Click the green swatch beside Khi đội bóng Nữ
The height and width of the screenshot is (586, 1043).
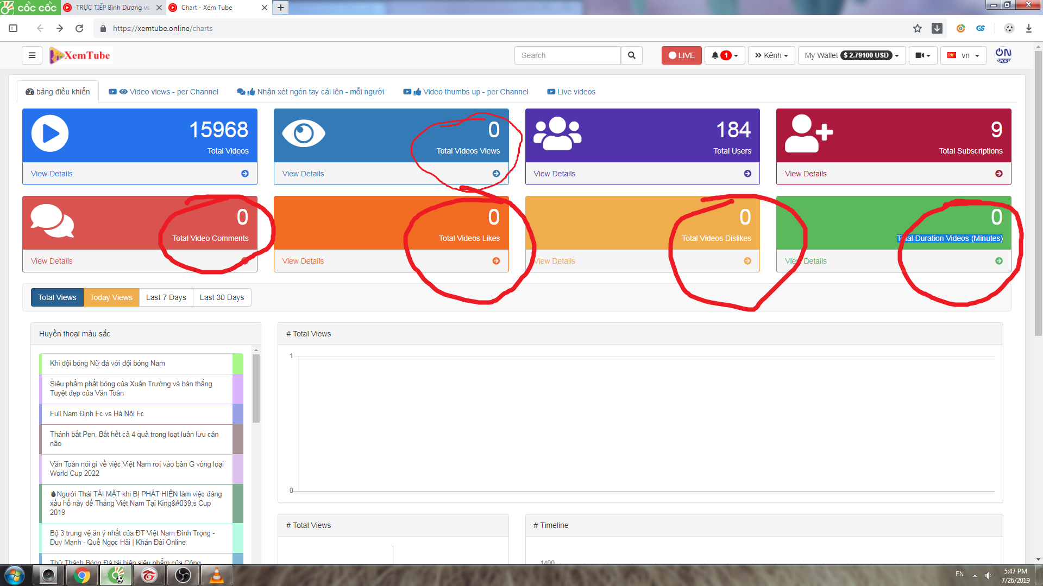238,364
